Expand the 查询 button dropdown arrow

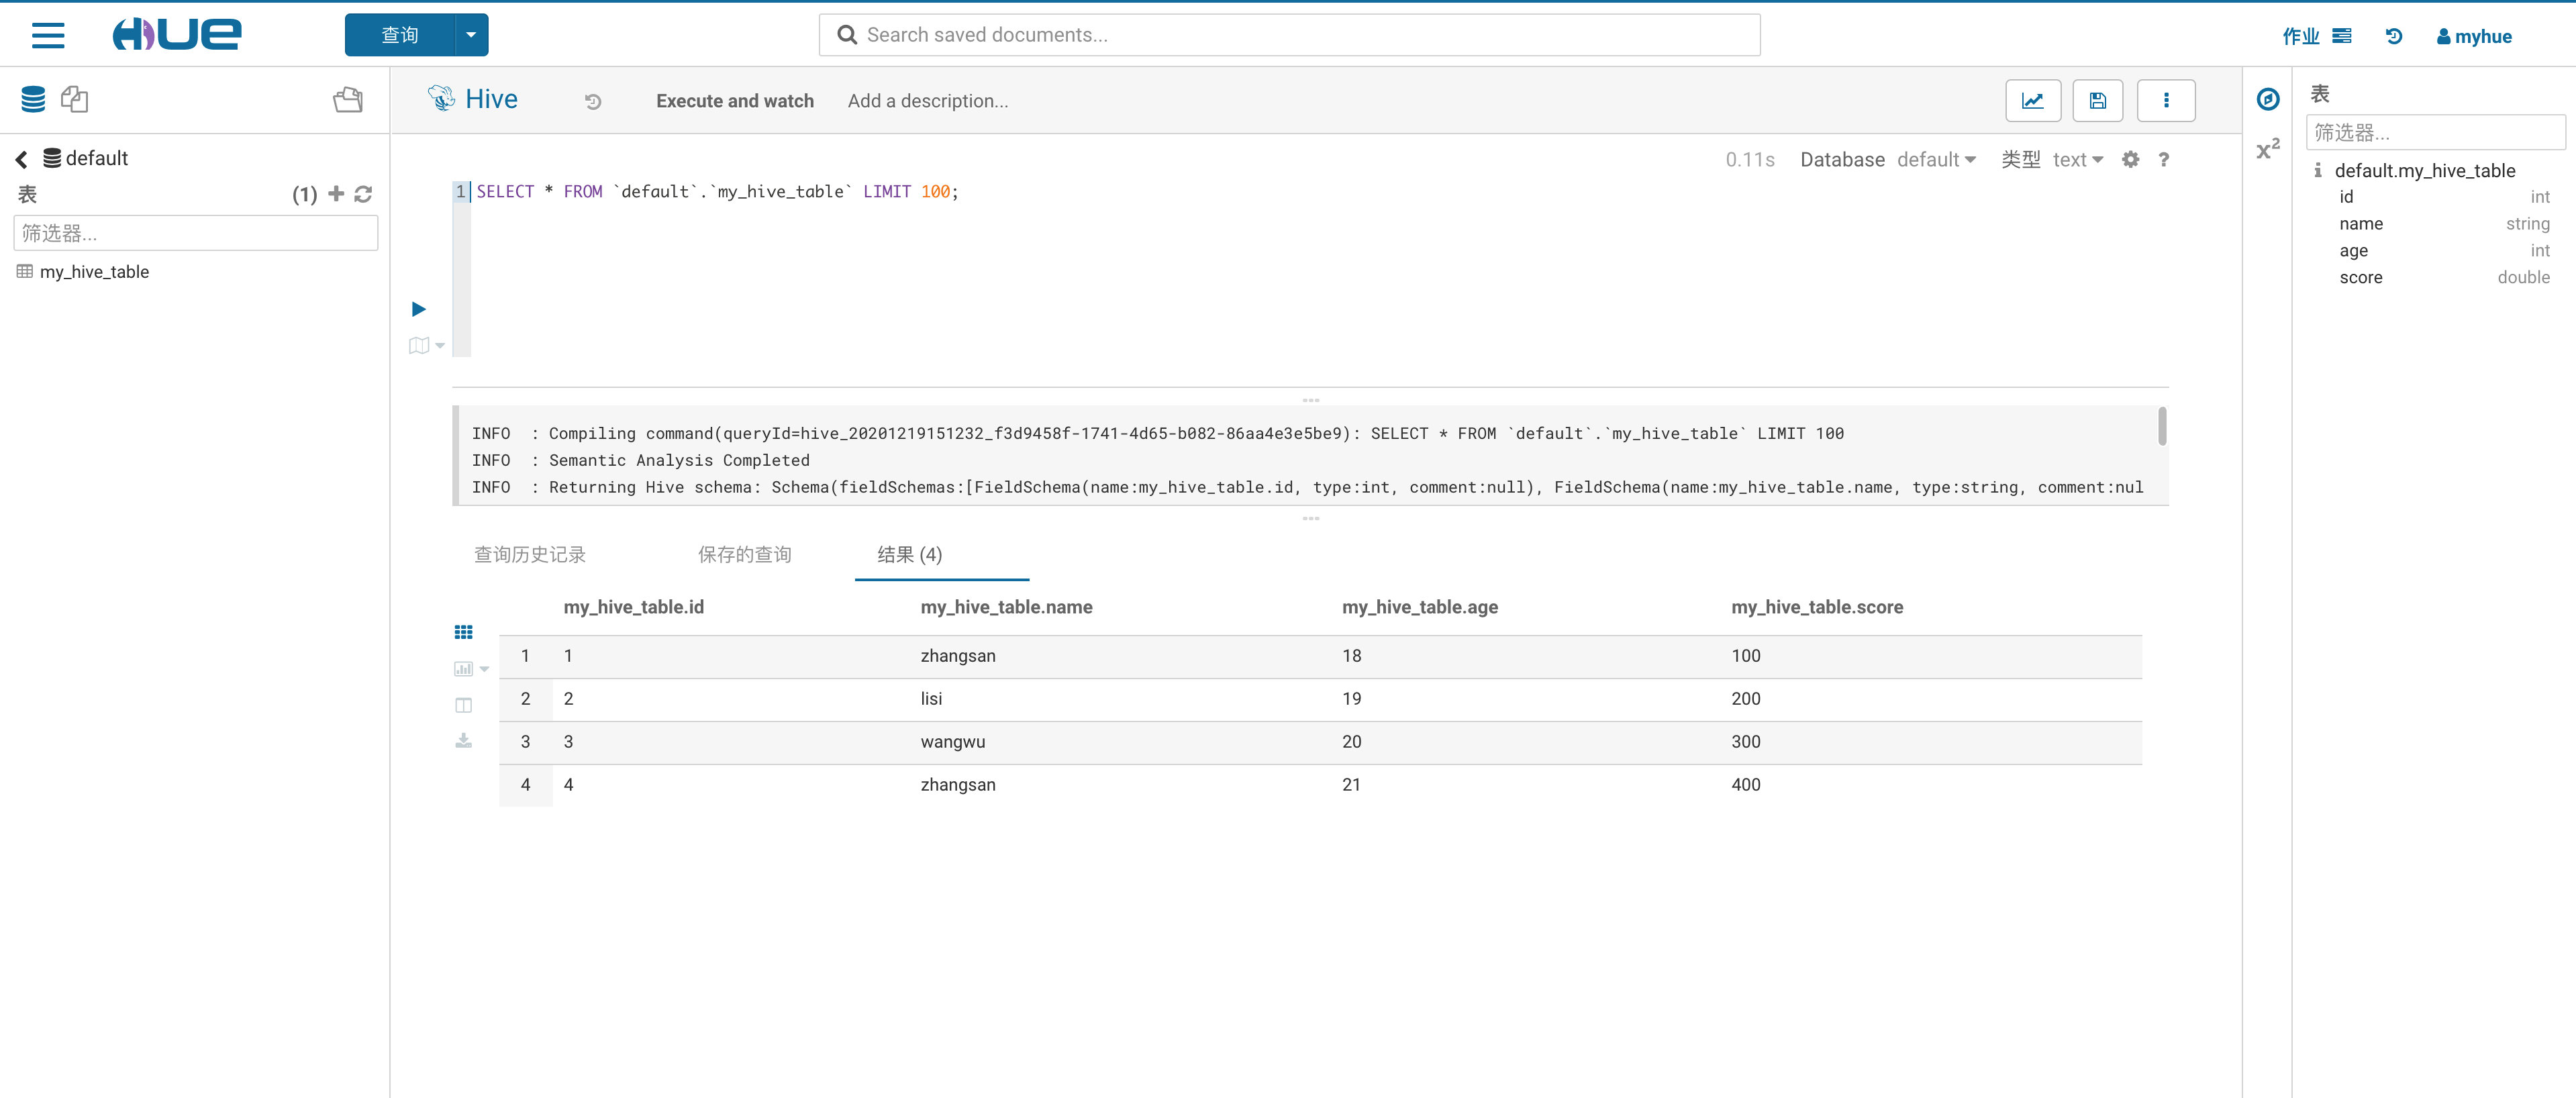(471, 36)
